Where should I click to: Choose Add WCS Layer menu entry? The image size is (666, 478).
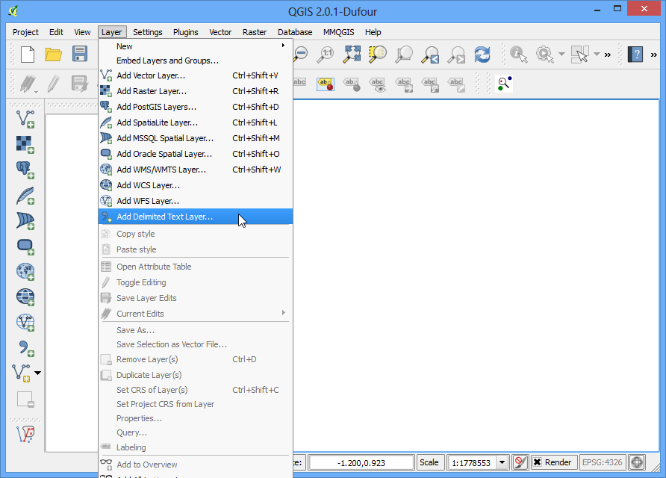tap(196, 186)
